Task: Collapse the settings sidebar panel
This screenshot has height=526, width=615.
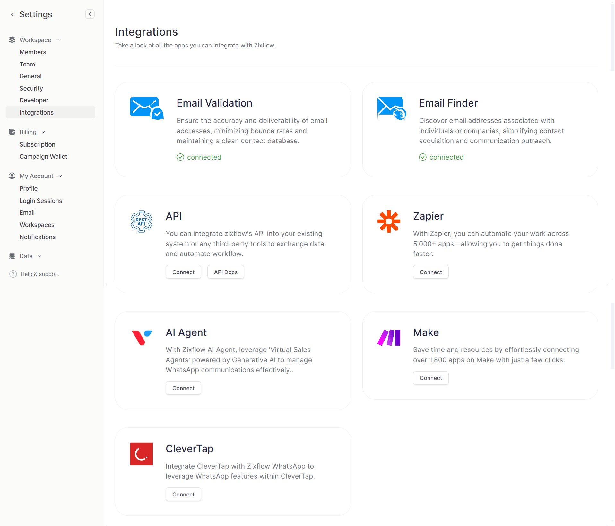Action: pos(90,14)
